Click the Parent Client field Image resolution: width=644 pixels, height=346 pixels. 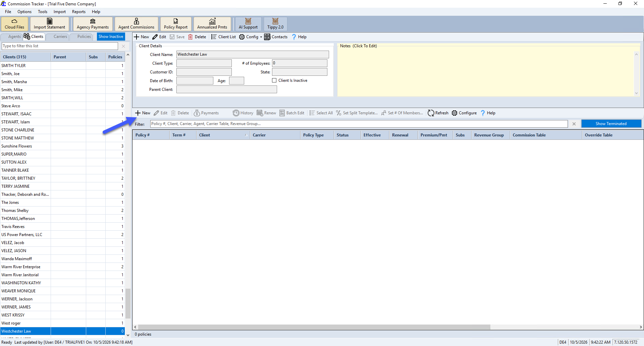click(226, 90)
